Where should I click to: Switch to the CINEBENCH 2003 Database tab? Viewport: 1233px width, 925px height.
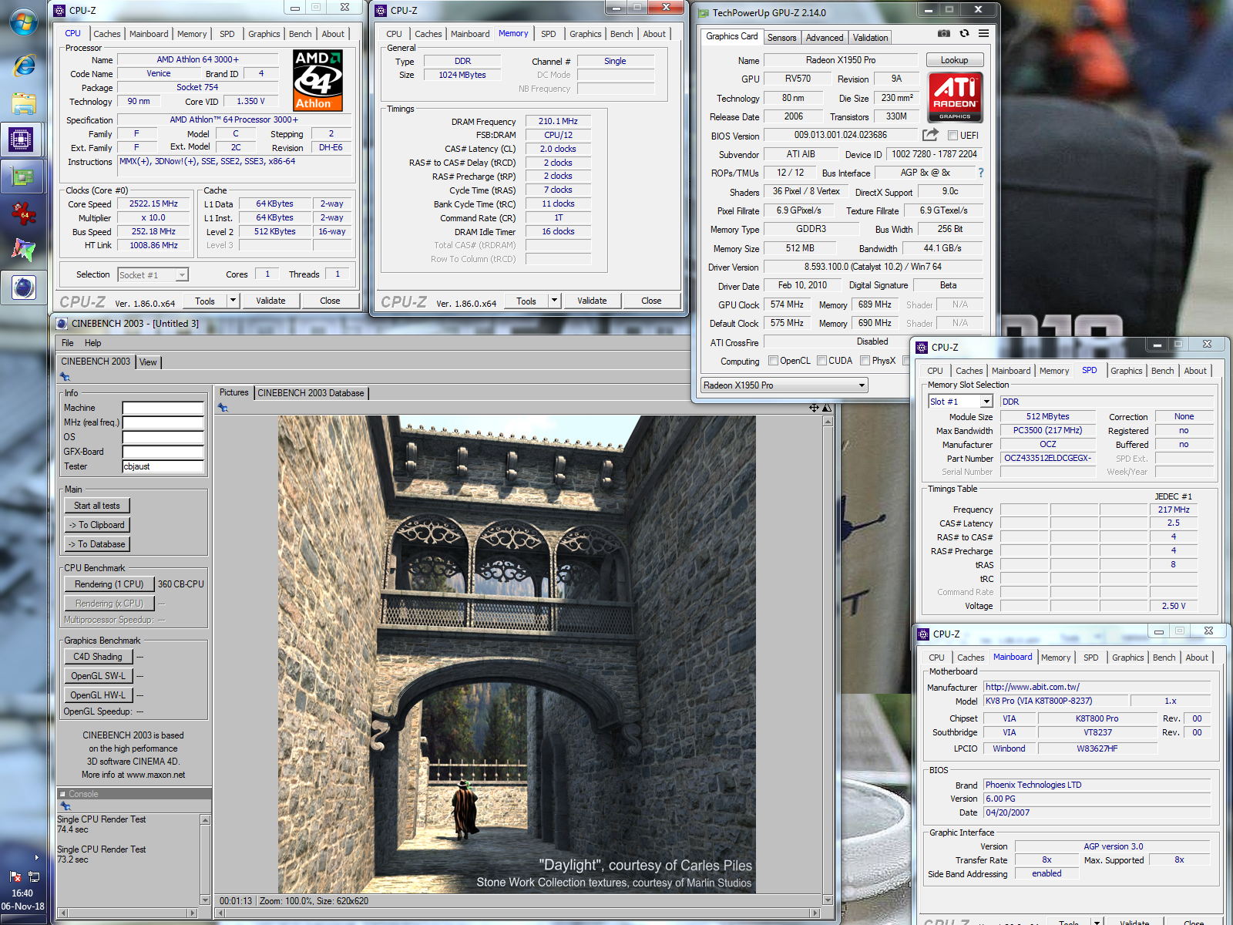[311, 393]
